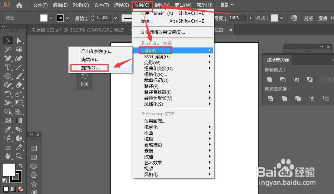Open the workspace arrange documents dropdown
Image resolution: width=334 pixels, height=194 pixels.
point(232,5)
